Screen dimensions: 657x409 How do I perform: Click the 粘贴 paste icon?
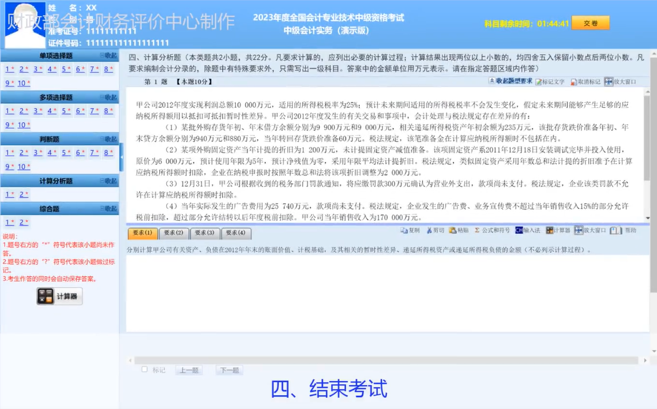point(458,230)
